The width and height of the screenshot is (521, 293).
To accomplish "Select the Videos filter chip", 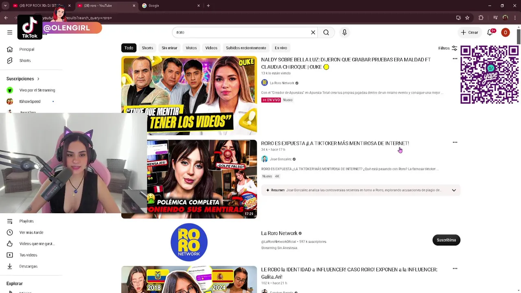I will [x=211, y=48].
